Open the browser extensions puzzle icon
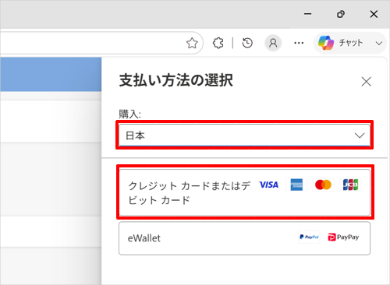The width and height of the screenshot is (390, 285). click(218, 43)
